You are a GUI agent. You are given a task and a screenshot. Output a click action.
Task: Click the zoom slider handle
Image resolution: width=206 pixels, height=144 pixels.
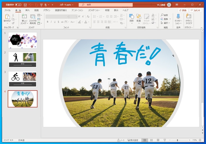tap(177, 140)
